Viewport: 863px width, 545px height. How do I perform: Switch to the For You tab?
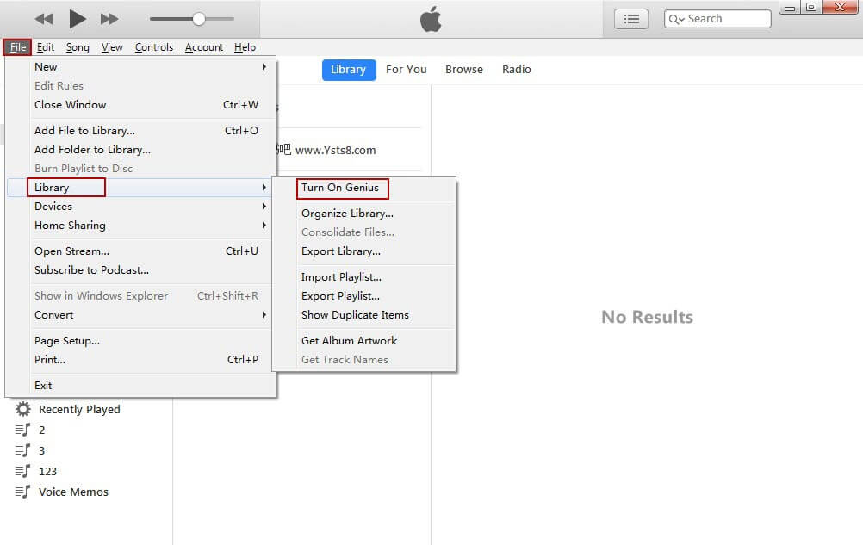click(407, 70)
